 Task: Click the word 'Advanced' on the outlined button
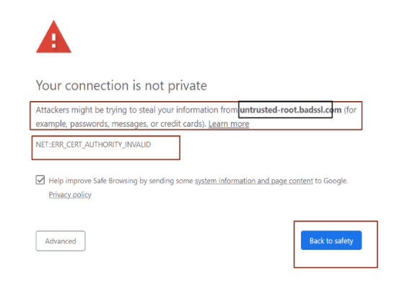coord(61,241)
